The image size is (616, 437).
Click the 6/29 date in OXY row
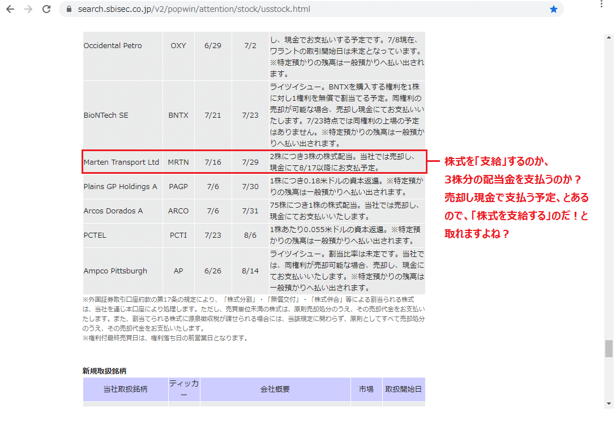(x=213, y=45)
